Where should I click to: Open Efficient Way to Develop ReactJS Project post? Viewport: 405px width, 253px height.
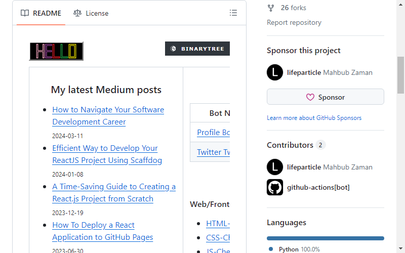tap(107, 154)
